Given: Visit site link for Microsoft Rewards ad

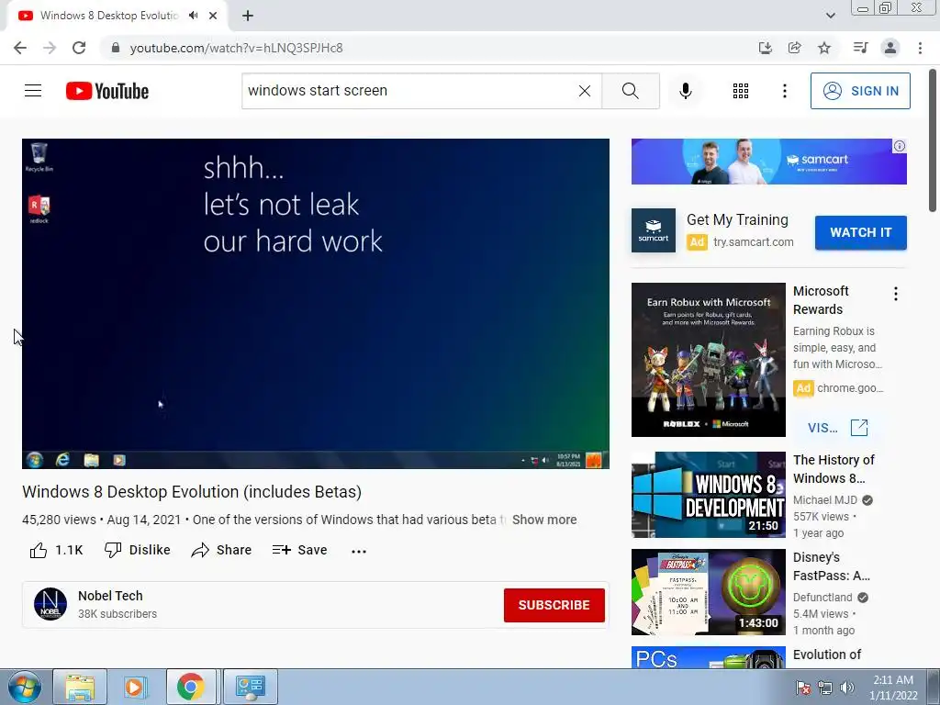Looking at the screenshot, I should [837, 428].
